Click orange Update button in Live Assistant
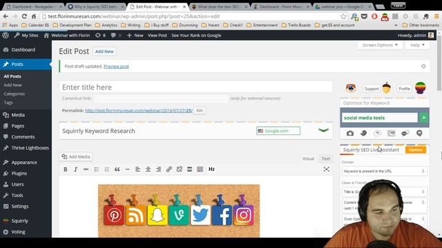The height and width of the screenshot is (248, 442). 416,150
